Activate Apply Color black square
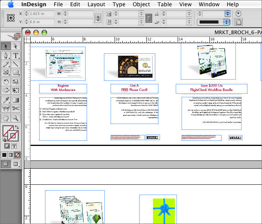This screenshot has height=224, width=262. click(4, 155)
